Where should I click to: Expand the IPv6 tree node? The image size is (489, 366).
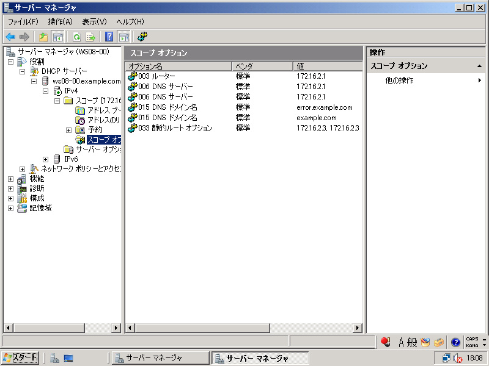coord(46,159)
